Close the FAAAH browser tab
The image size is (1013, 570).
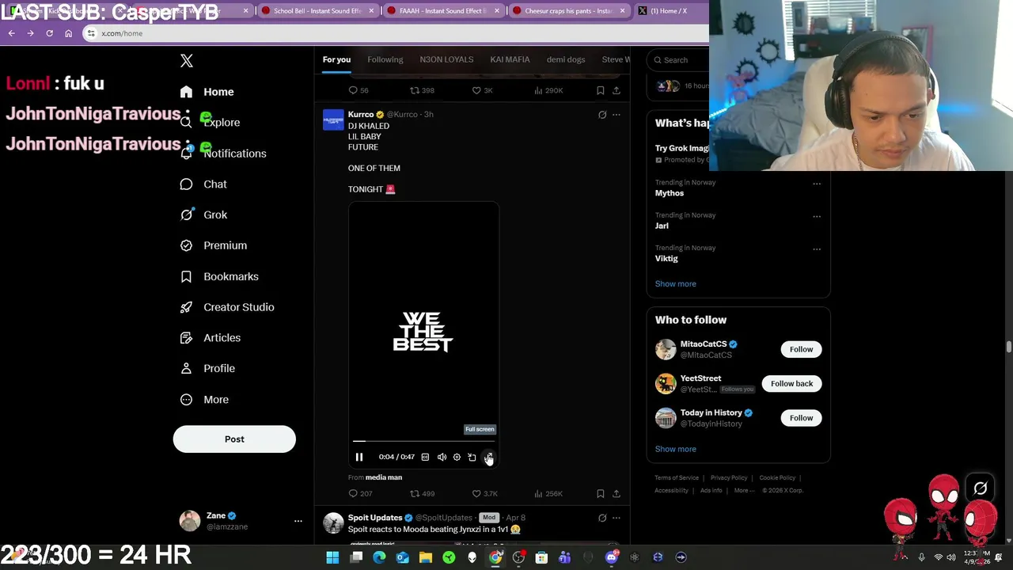(496, 11)
